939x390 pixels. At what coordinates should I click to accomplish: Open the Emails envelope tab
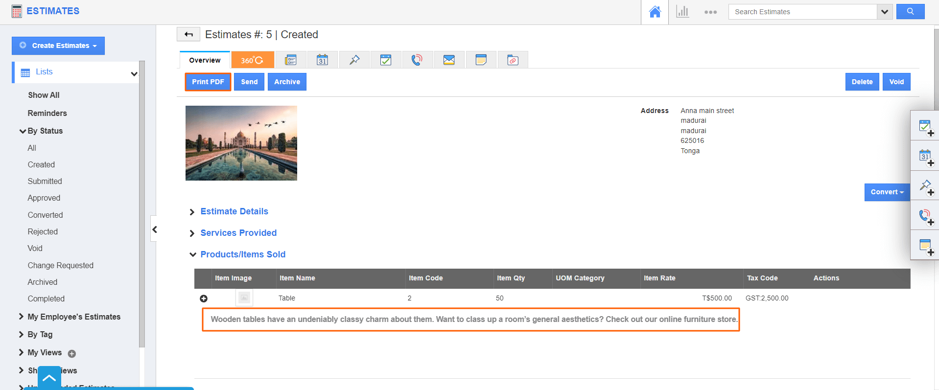coord(449,60)
